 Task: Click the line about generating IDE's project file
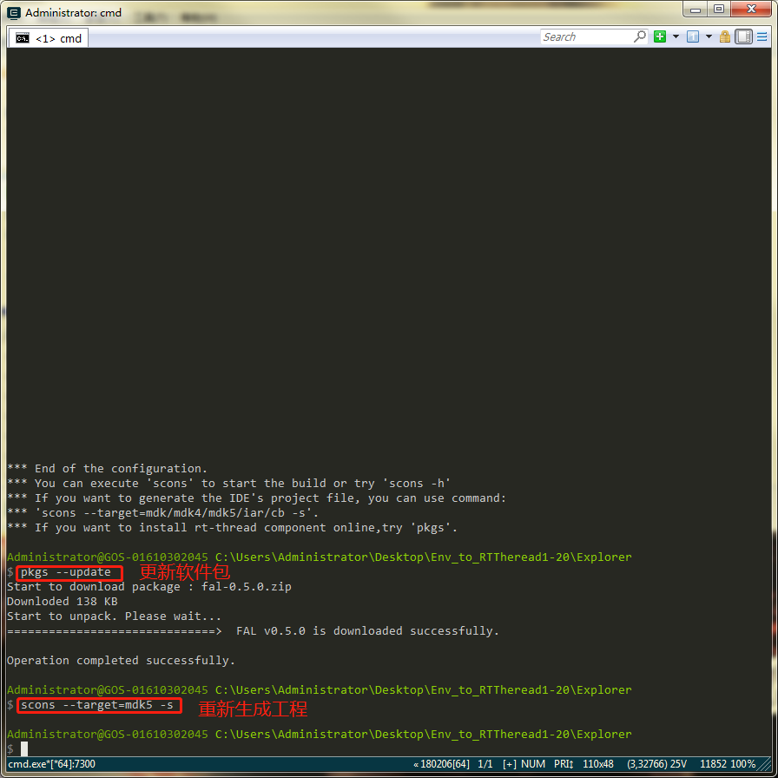256,498
